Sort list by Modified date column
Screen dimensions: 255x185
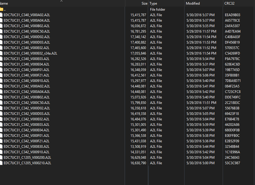point(193,3)
